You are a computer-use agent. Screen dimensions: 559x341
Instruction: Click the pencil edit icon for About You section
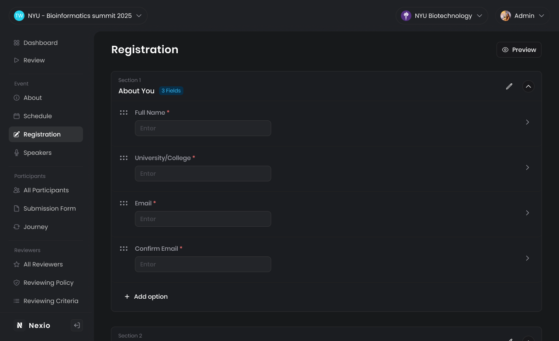coord(509,86)
